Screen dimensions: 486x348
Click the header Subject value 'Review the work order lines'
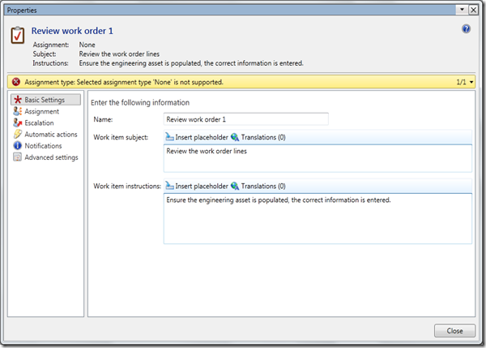(x=119, y=54)
